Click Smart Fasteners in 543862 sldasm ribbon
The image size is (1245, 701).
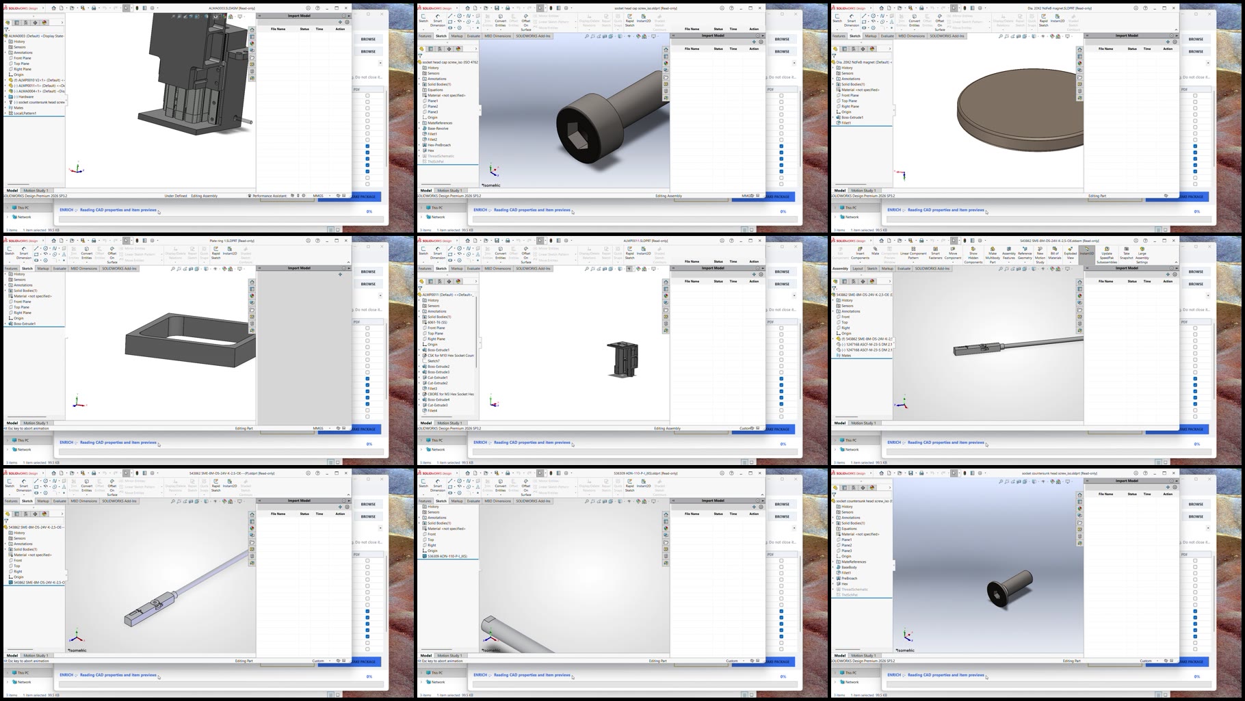coord(935,253)
